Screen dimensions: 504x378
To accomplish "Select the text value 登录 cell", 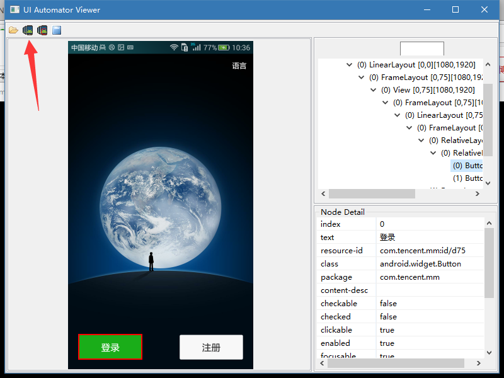I will [x=430, y=238].
